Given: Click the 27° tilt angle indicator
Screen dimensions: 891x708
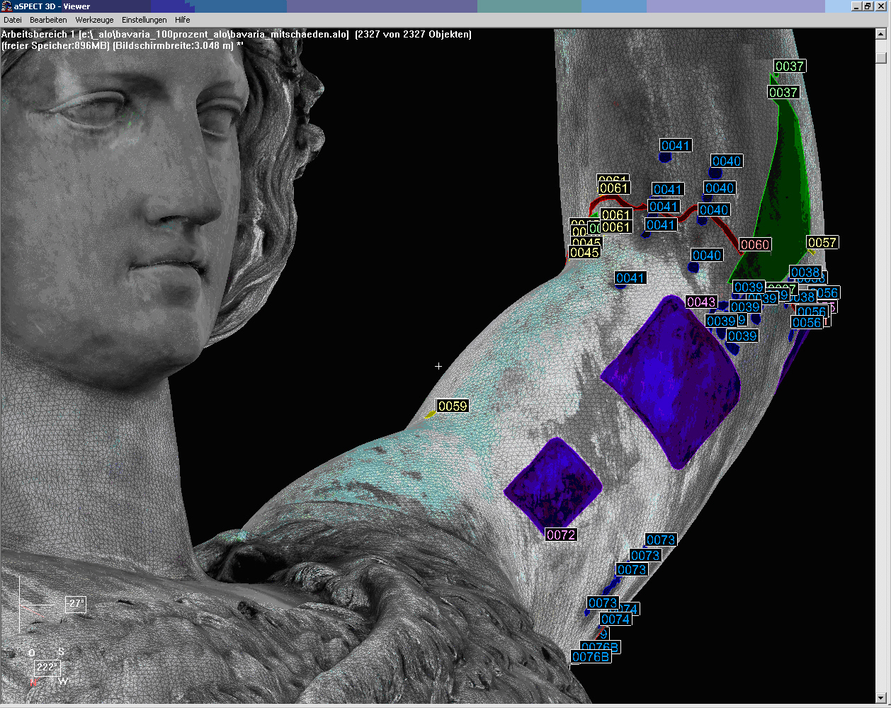Looking at the screenshot, I should (76, 604).
